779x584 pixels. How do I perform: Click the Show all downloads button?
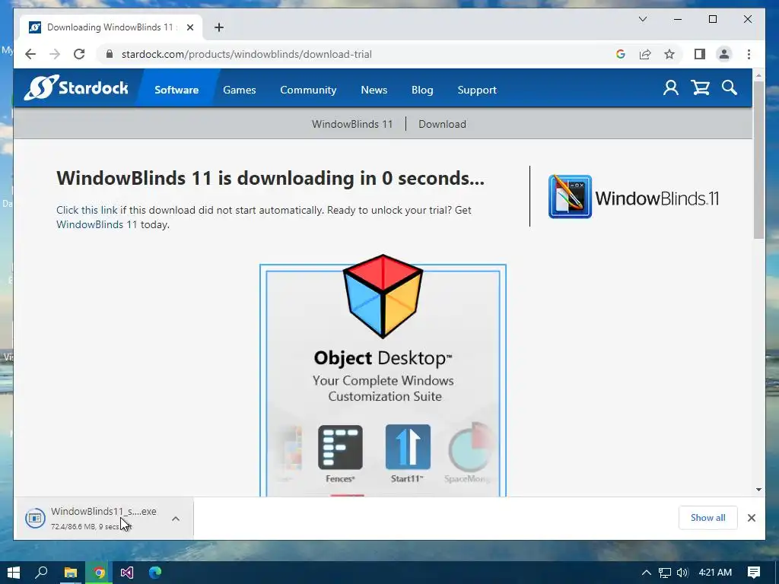[x=708, y=518]
